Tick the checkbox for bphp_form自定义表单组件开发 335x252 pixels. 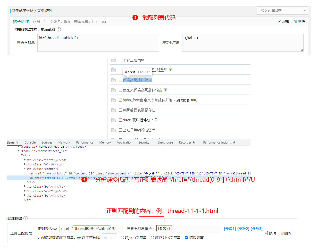[120, 100]
